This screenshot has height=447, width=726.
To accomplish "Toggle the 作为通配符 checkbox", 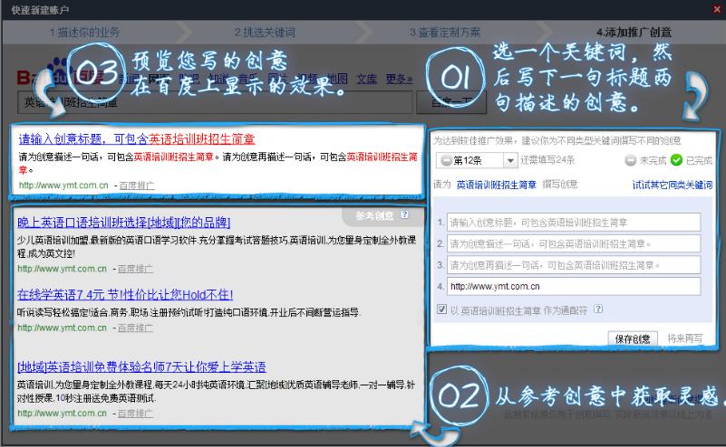I will coord(441,309).
